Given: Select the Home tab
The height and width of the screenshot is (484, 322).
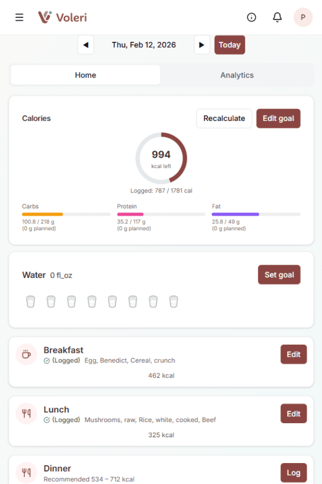Looking at the screenshot, I should click(85, 75).
